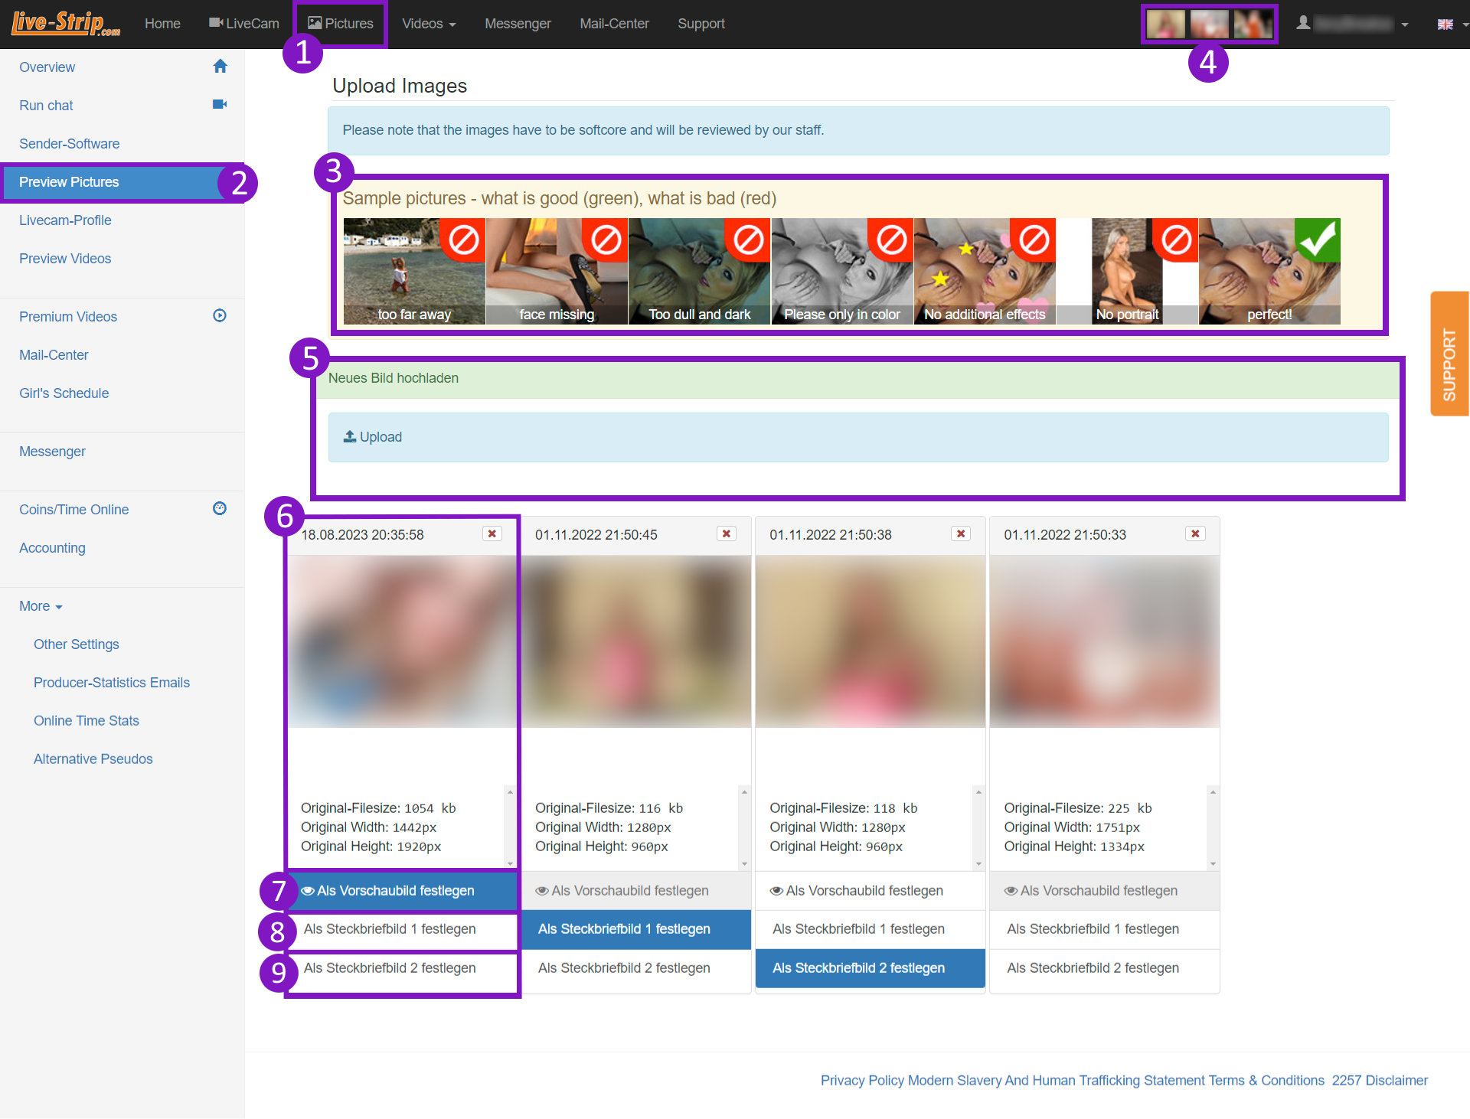Click the upload arrow icon

pyautogui.click(x=350, y=436)
